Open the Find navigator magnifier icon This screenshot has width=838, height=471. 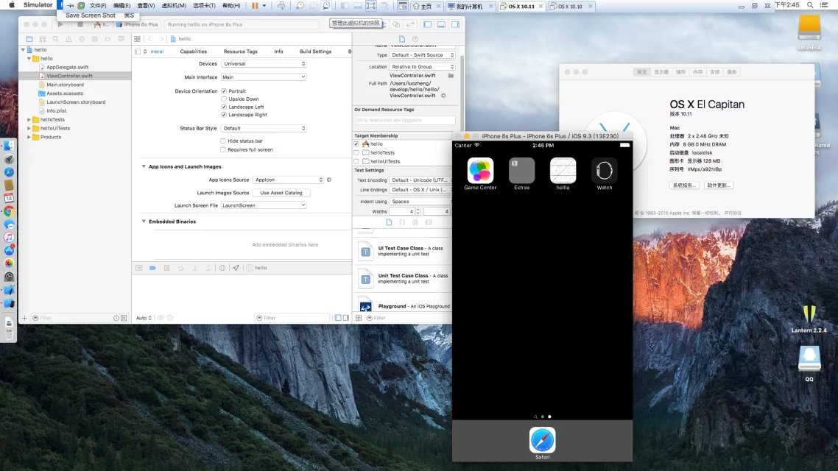coord(55,39)
